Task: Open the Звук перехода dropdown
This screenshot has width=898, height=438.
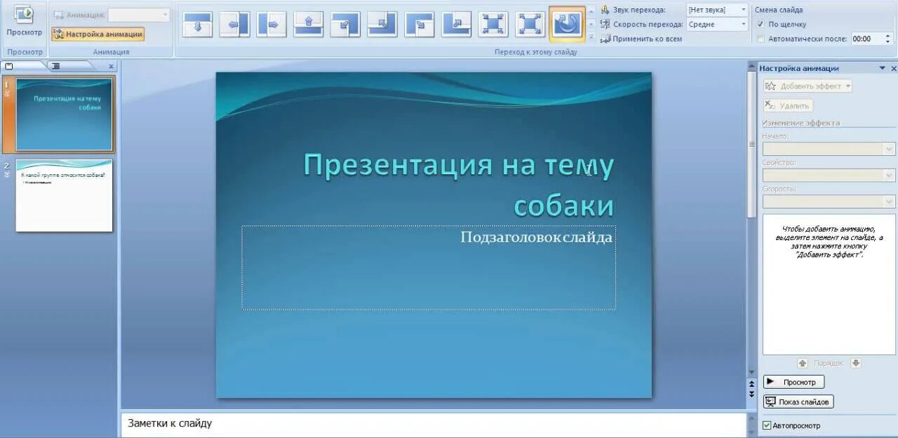Action: click(743, 10)
